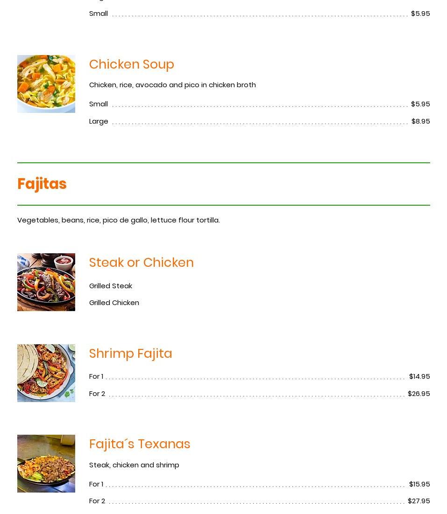Click the Fajitas description about vegetables and beans
Viewport: 447px width, 514px height.
click(118, 220)
